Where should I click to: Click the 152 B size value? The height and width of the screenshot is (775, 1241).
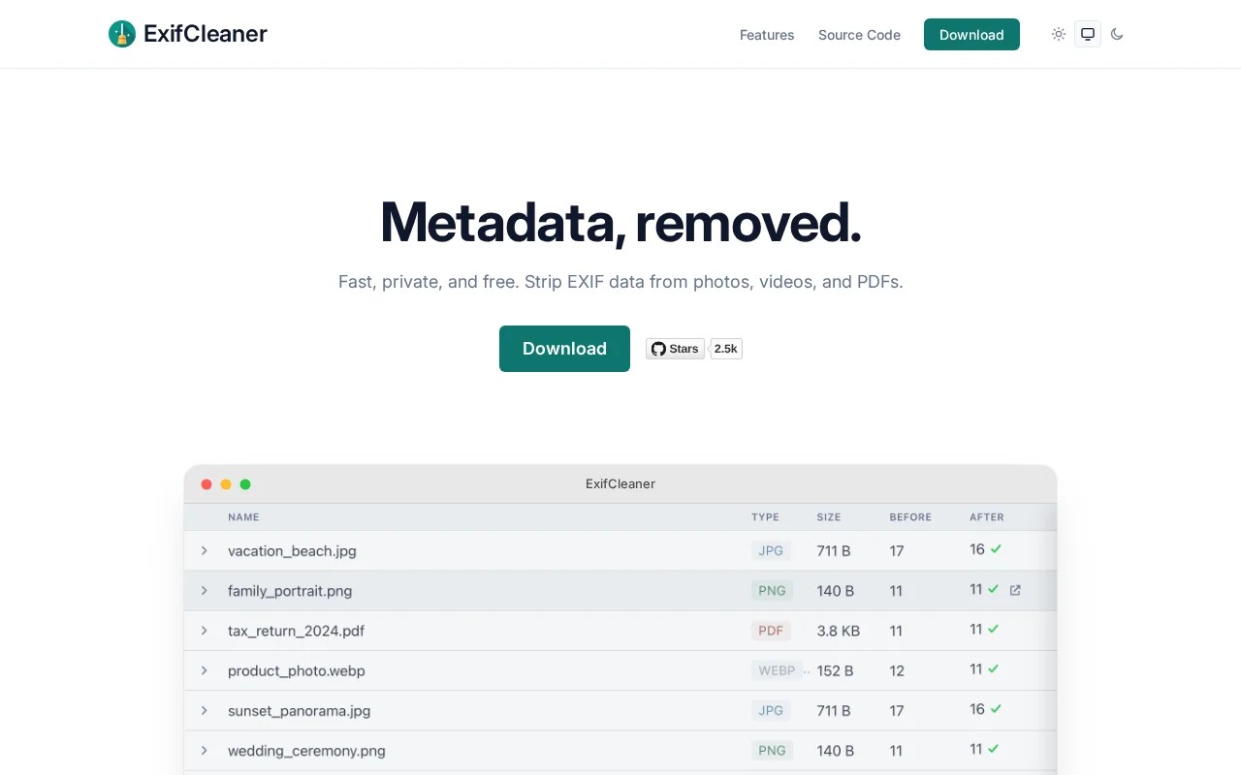point(835,670)
